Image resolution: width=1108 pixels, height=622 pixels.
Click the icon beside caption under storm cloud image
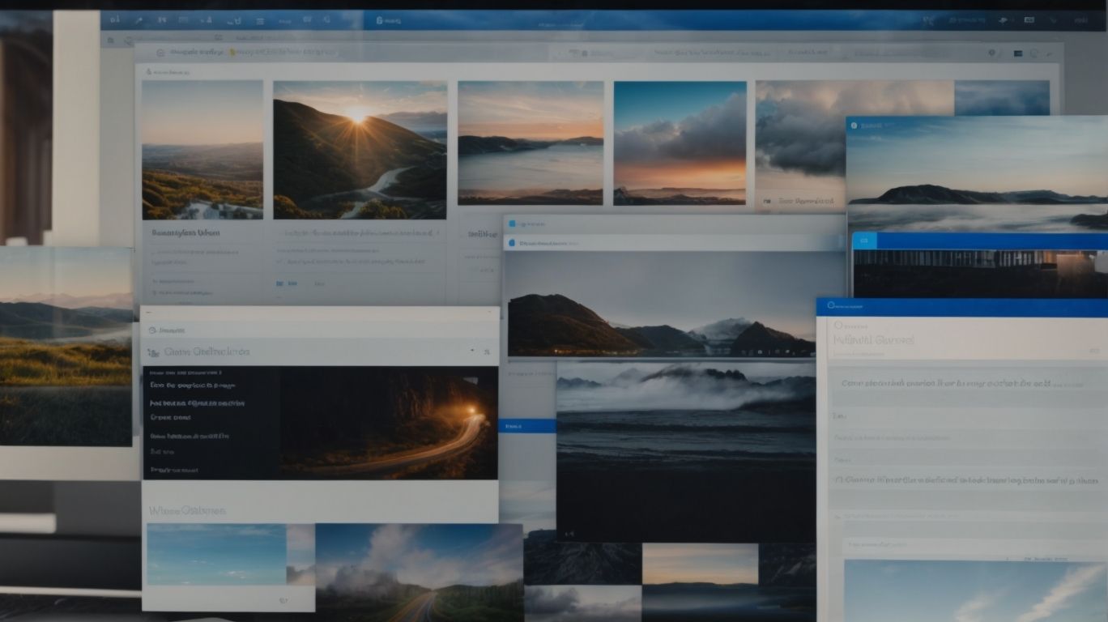click(767, 201)
